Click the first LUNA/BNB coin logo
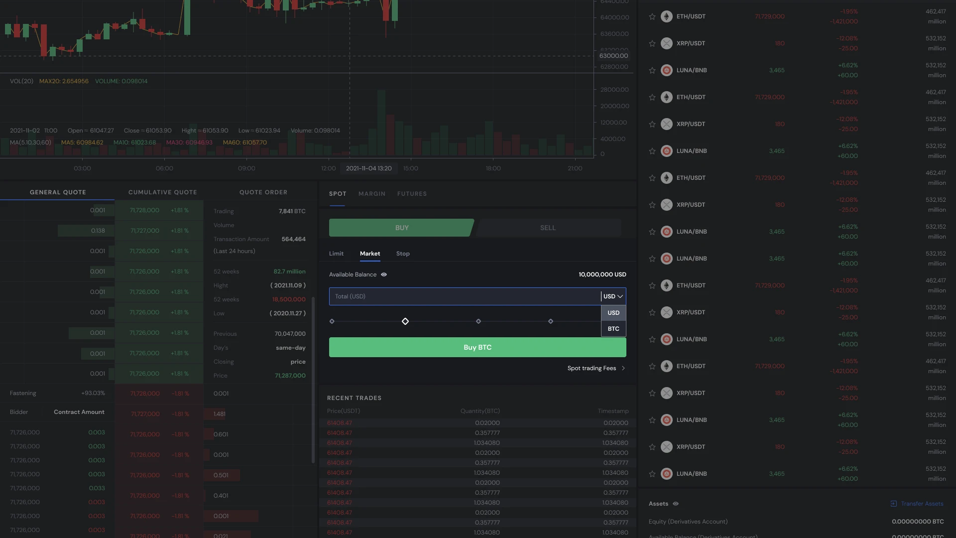Viewport: 956px width, 538px height. [x=666, y=70]
